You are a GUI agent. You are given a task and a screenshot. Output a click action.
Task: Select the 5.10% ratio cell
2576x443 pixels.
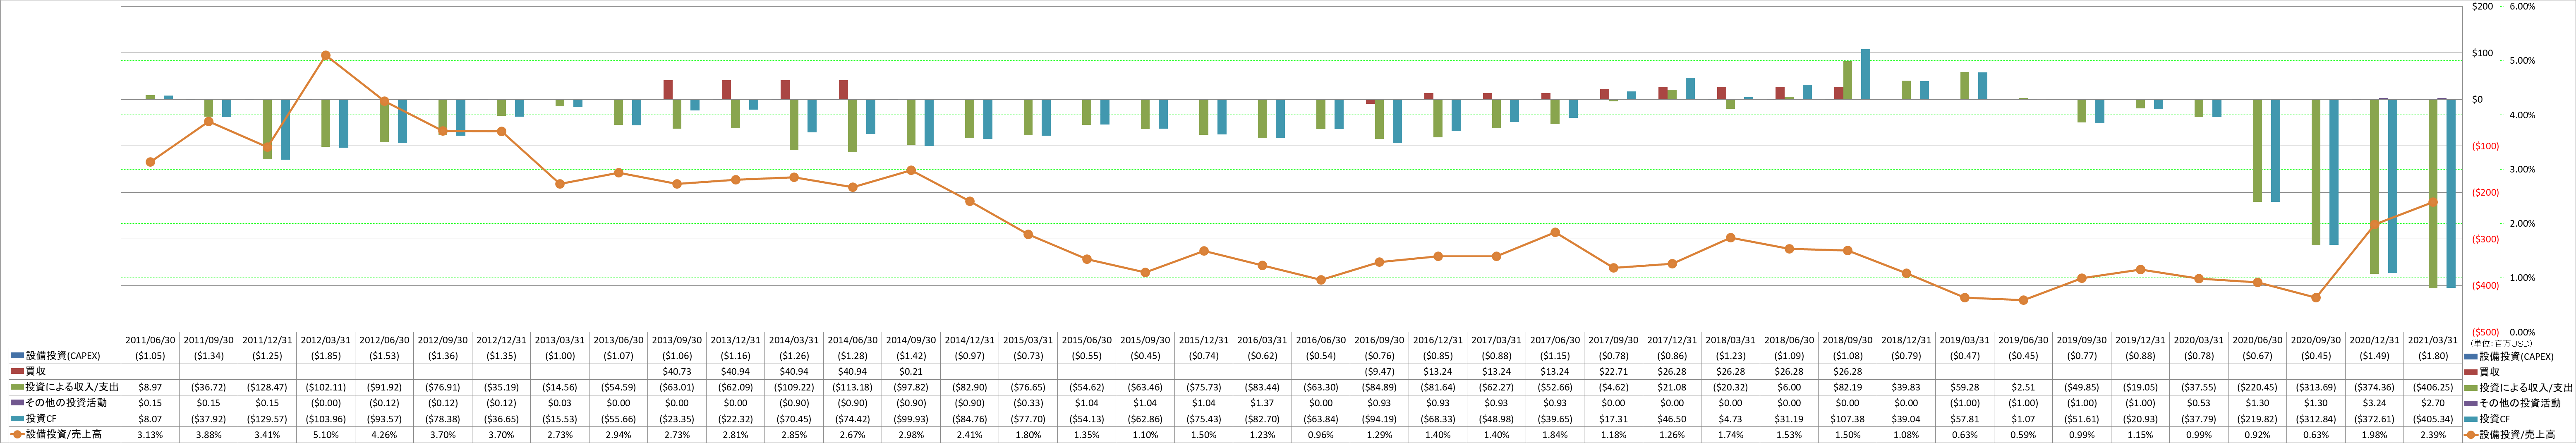point(326,435)
